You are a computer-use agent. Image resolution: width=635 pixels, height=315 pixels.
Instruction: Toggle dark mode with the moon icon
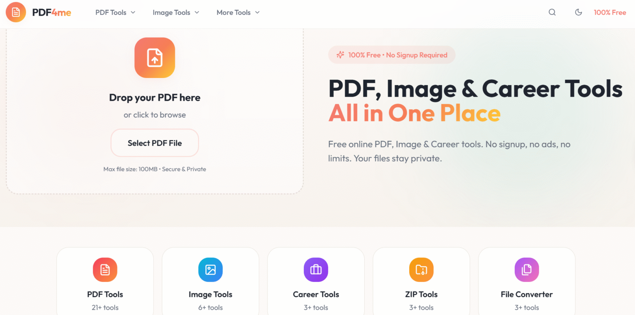pos(578,12)
